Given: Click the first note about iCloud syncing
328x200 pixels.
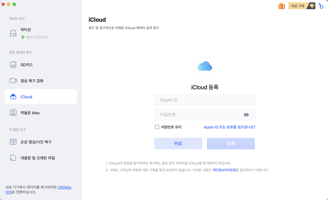Looking at the screenshot, I should [169, 163].
